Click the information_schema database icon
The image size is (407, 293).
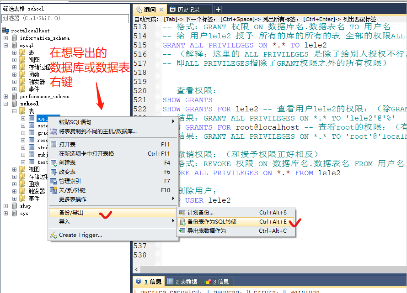click(15, 38)
